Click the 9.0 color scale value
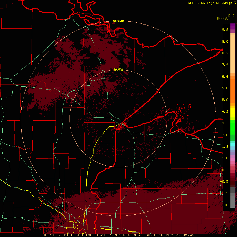The width and height of the screenshot is (237, 237). point(225,41)
